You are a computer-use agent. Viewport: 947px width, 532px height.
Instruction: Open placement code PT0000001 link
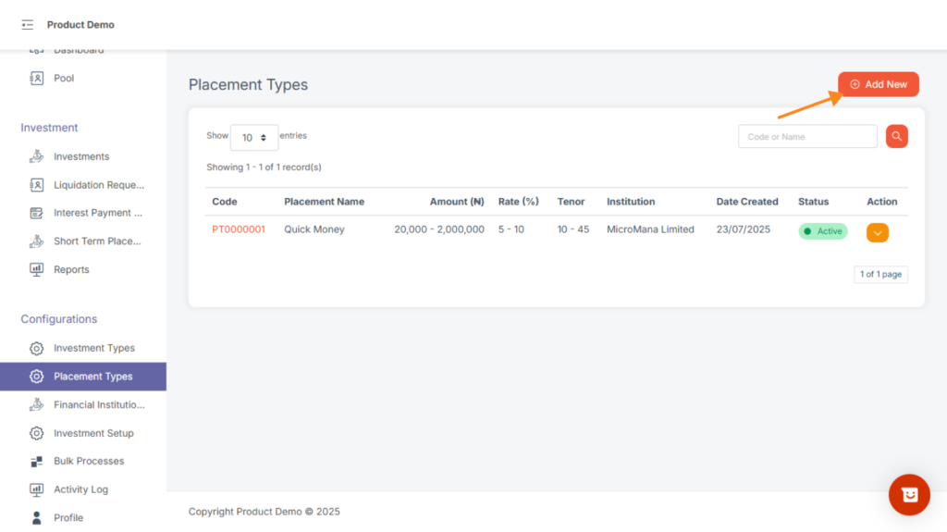[238, 229]
